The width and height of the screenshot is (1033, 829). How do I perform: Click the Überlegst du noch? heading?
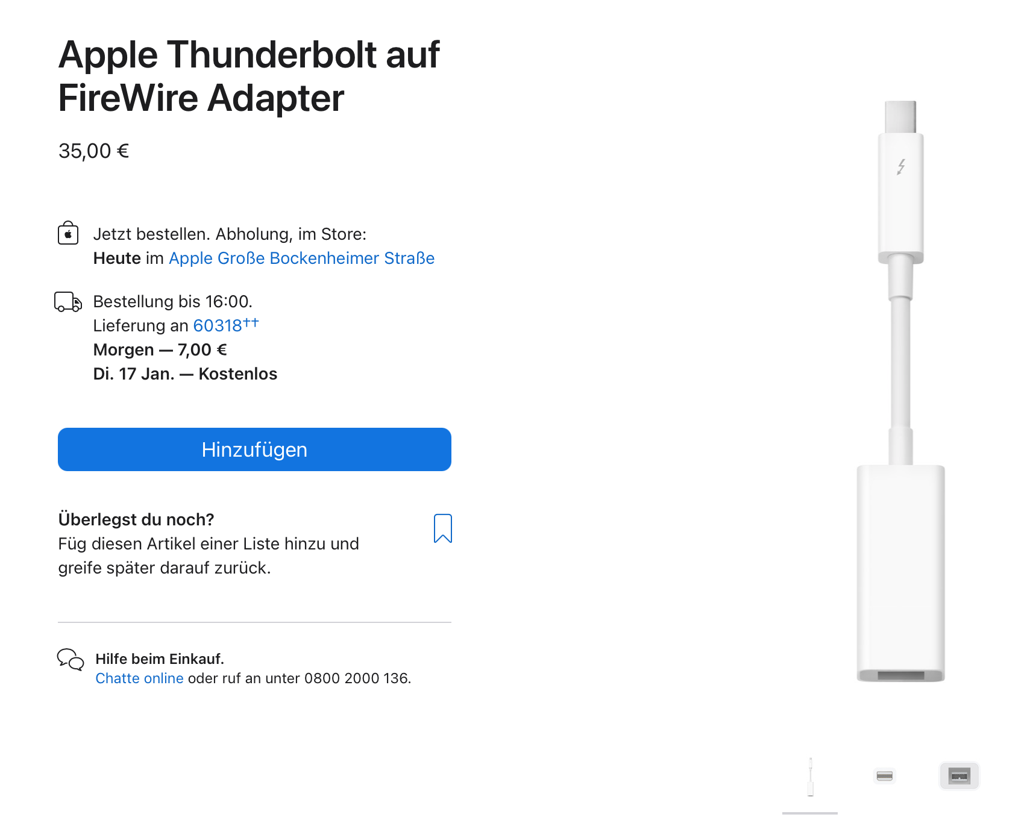click(x=136, y=519)
